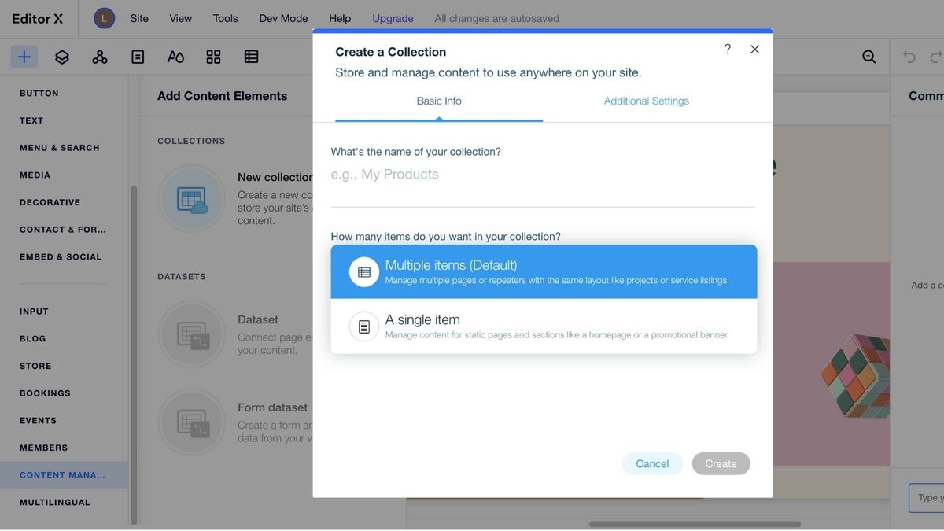The width and height of the screenshot is (944, 531).
Task: Switch to Basic Info tab
Action: (439, 101)
